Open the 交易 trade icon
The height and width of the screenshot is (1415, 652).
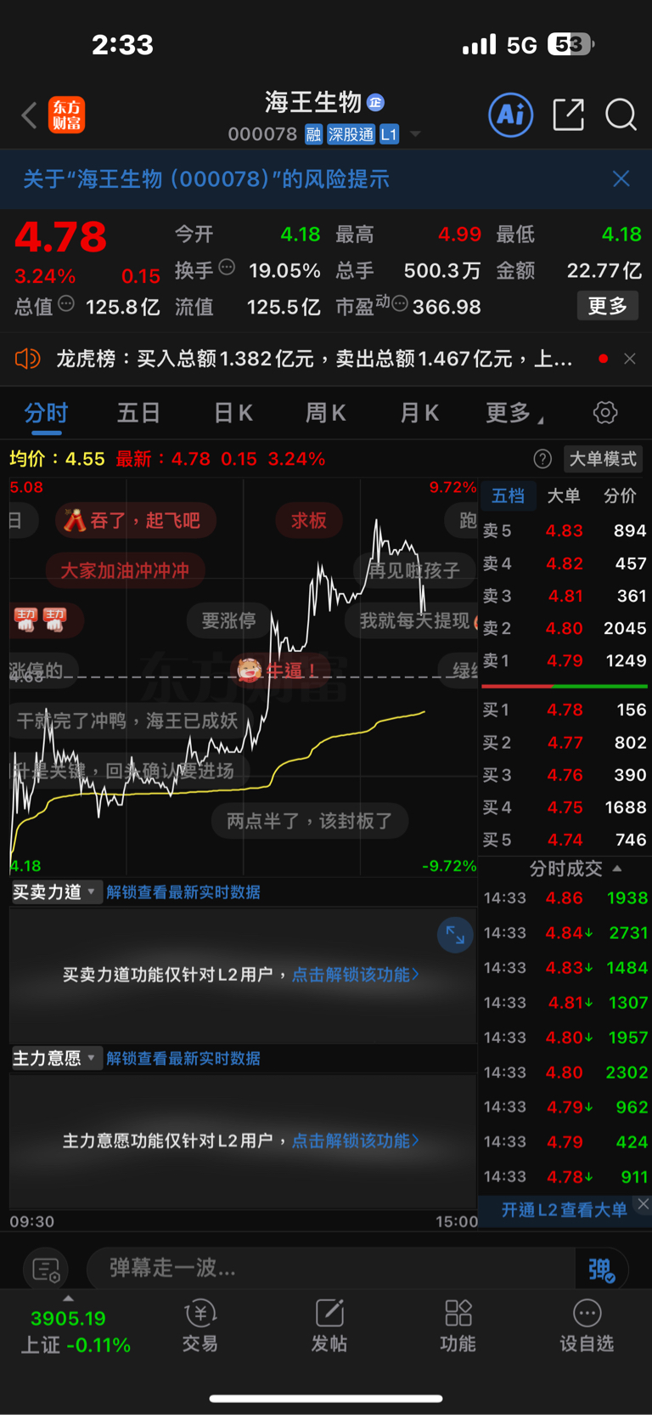coord(200,1327)
